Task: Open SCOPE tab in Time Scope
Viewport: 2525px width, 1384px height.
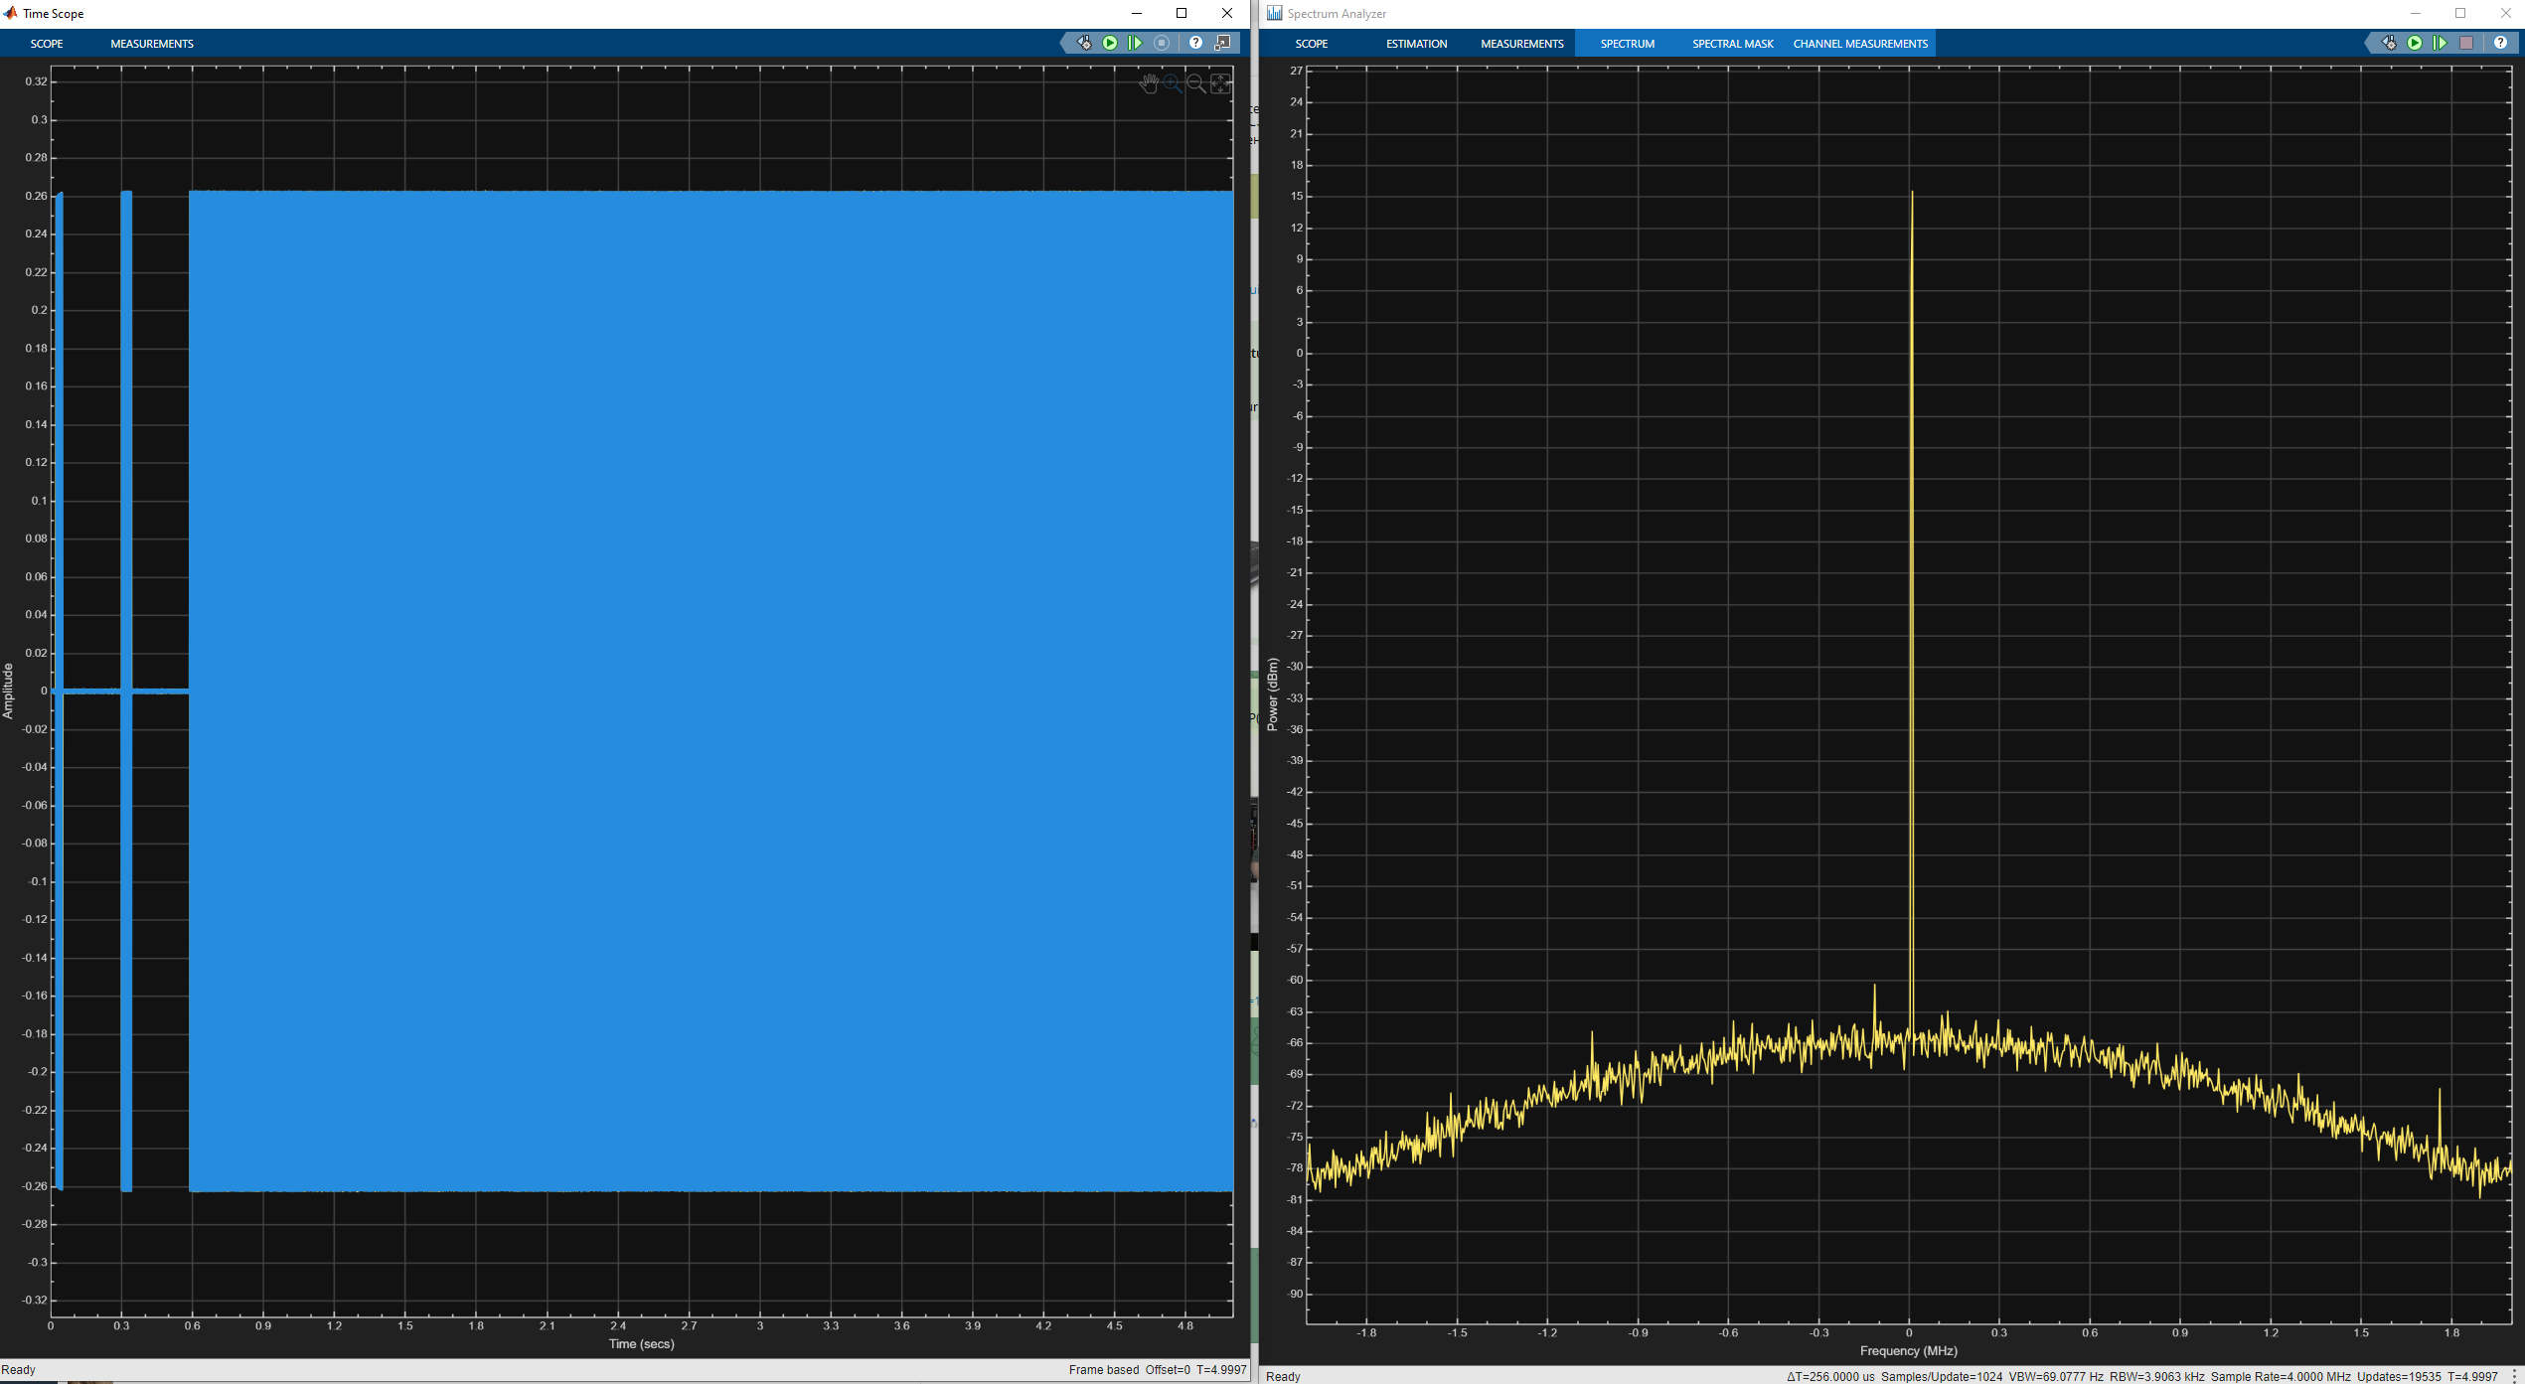Action: [47, 44]
